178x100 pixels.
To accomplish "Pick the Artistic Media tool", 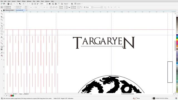I will click(x=2, y=26).
